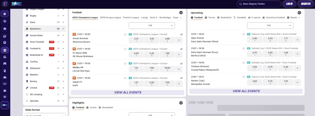View all events in Football panel
315x116 pixels.
point(128,93)
